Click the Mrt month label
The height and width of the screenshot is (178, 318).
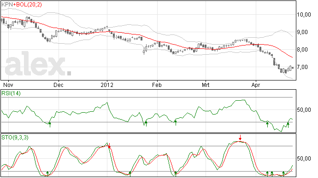(x=206, y=85)
